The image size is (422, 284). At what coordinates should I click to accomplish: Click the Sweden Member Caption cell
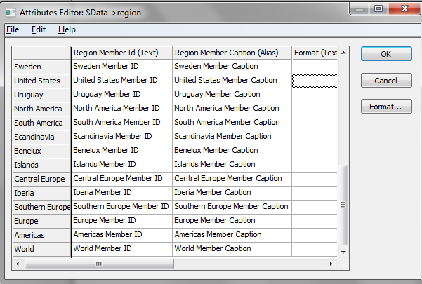click(232, 67)
